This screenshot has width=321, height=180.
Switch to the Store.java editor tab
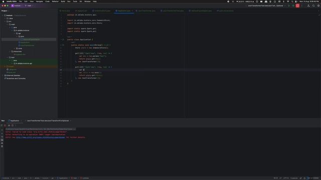pyautogui.click(x=65, y=11)
